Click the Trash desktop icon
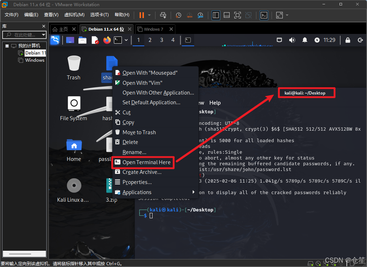367x267 pixels. (x=74, y=68)
